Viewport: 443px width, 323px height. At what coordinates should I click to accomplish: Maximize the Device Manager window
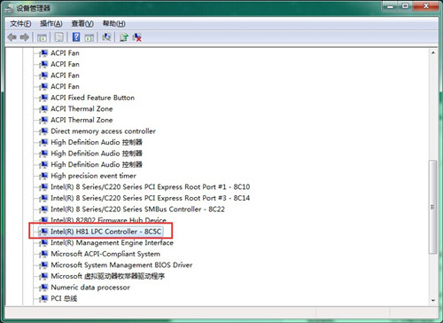tap(405, 6)
